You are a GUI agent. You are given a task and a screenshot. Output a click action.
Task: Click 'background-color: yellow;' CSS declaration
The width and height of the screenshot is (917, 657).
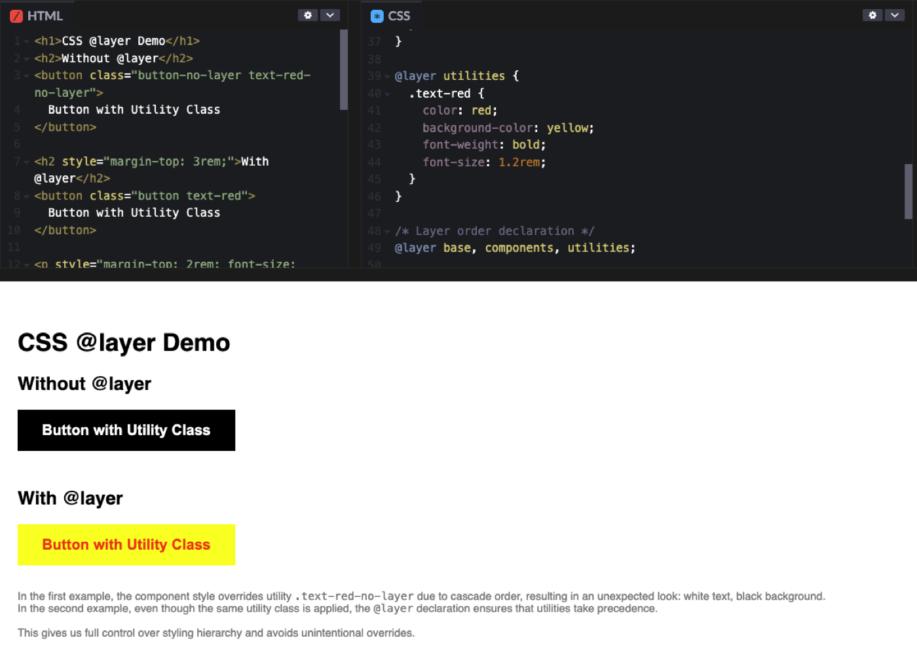[x=508, y=128]
